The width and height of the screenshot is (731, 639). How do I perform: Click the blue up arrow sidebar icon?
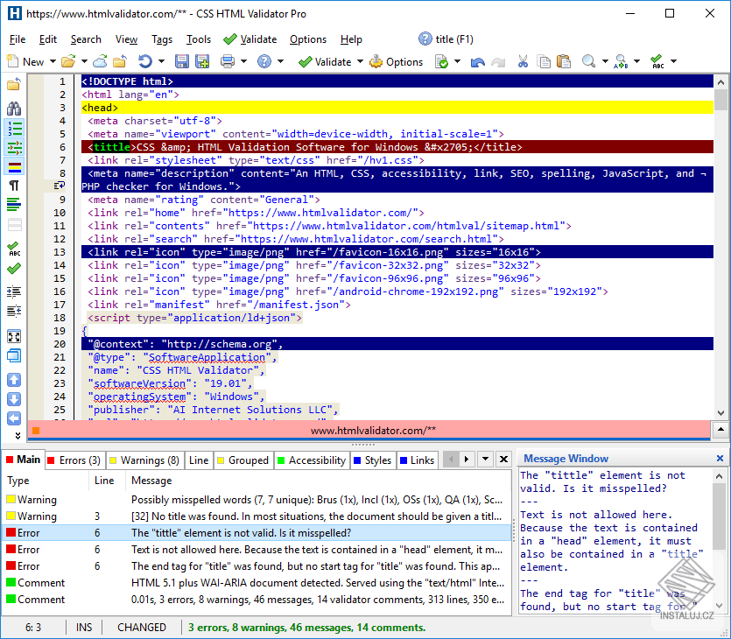(x=14, y=380)
